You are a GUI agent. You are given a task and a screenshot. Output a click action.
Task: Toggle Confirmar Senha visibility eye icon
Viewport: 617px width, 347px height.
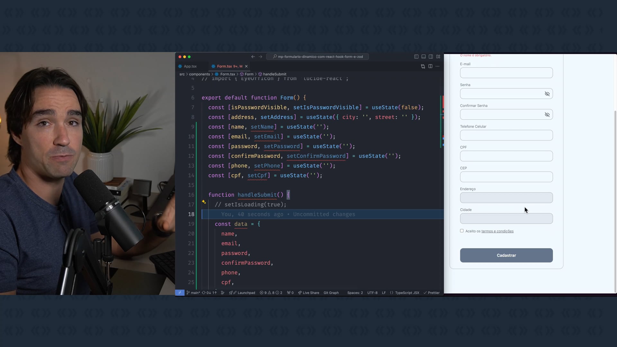click(x=547, y=115)
